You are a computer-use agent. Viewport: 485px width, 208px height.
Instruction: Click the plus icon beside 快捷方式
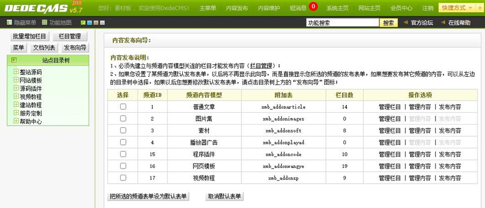click(x=480, y=8)
